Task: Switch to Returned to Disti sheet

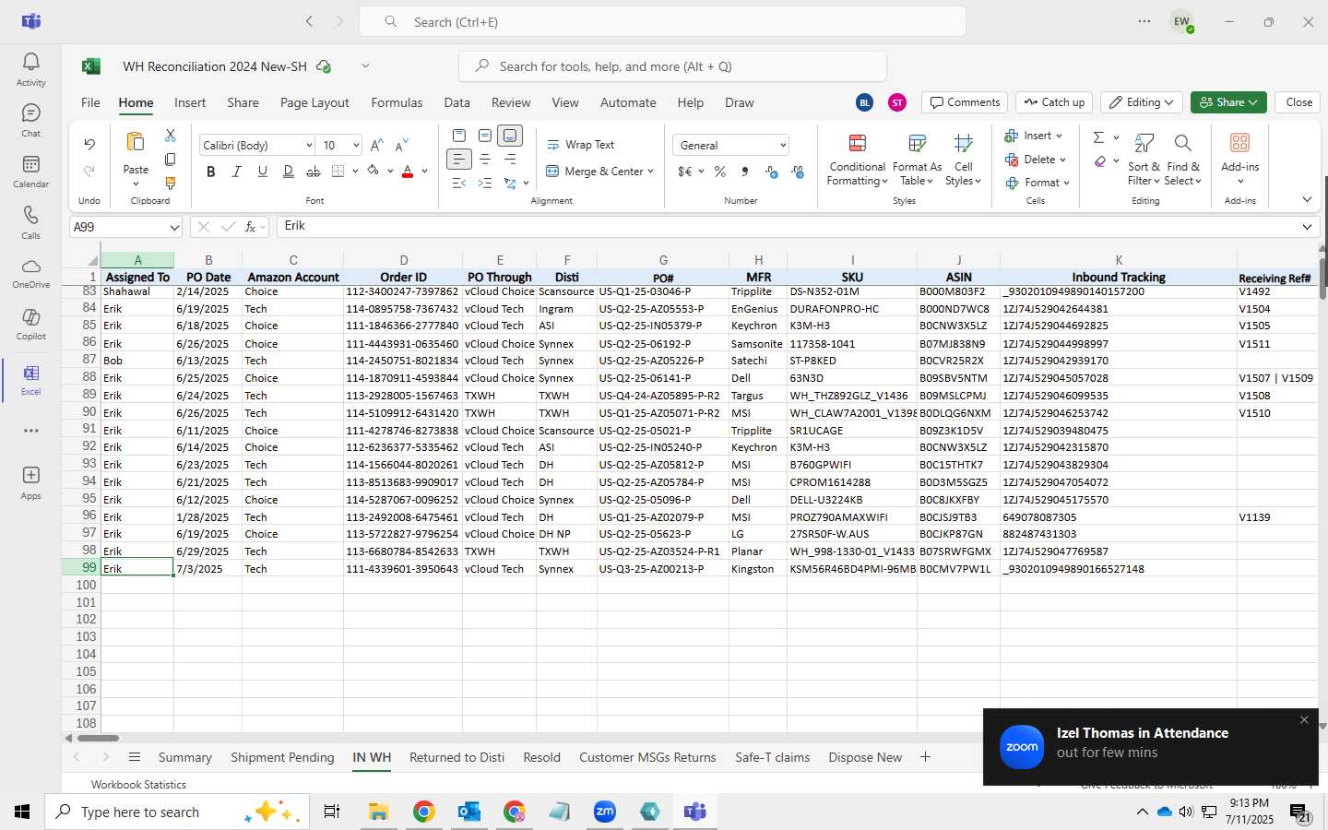Action: coord(456,757)
